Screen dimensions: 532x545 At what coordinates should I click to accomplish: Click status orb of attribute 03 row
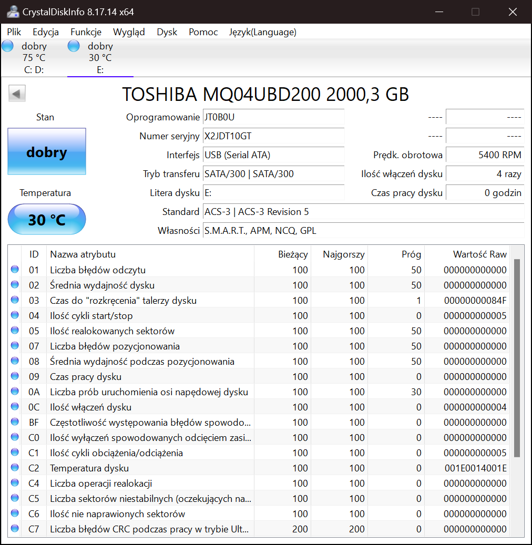(15, 300)
